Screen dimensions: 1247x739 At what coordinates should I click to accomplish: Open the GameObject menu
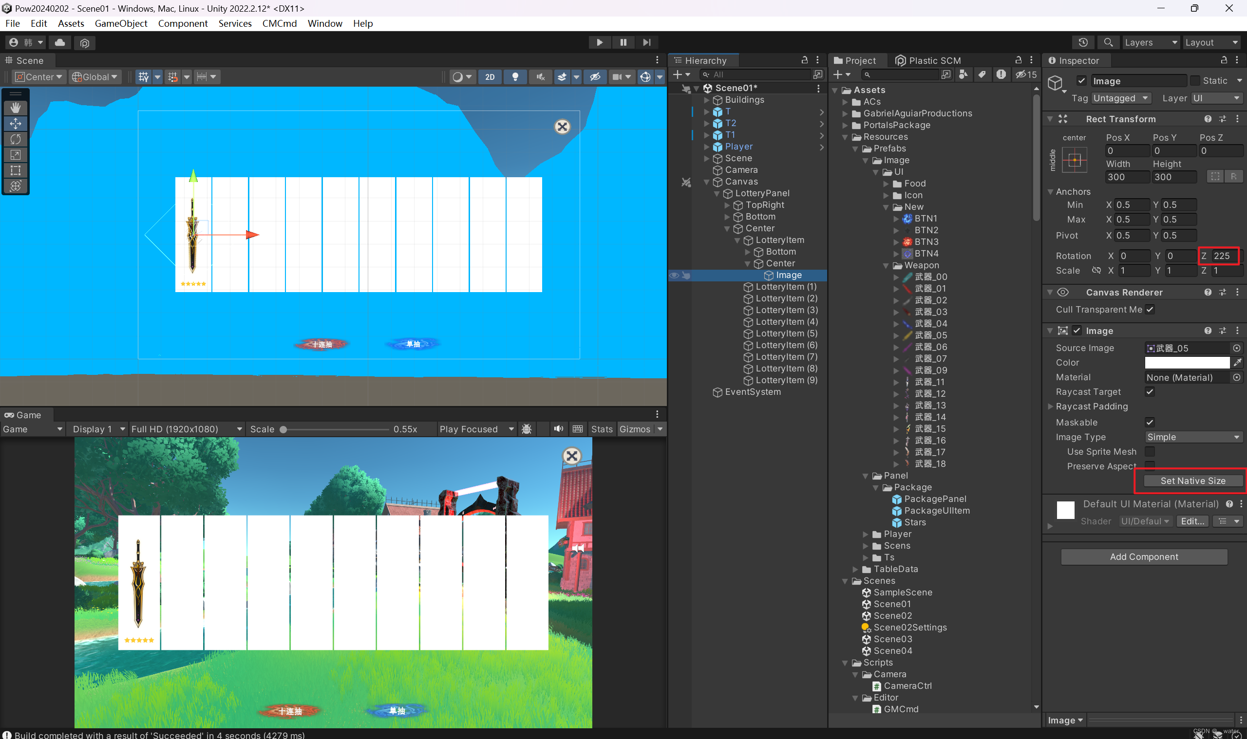pos(121,23)
